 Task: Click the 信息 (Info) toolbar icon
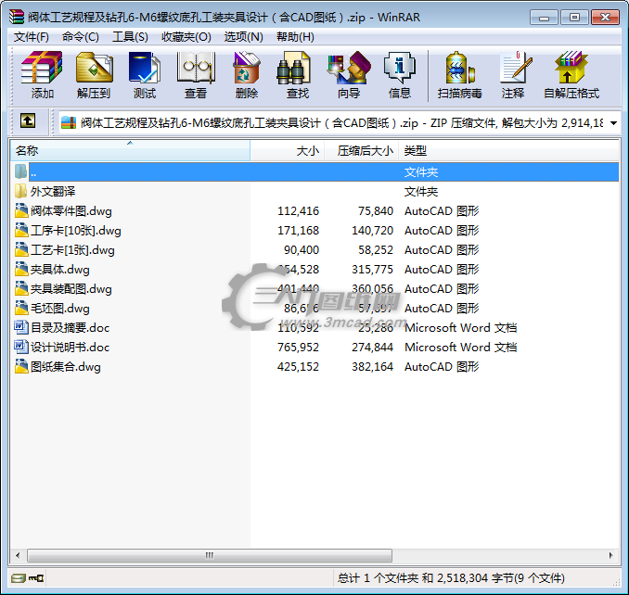tap(400, 68)
